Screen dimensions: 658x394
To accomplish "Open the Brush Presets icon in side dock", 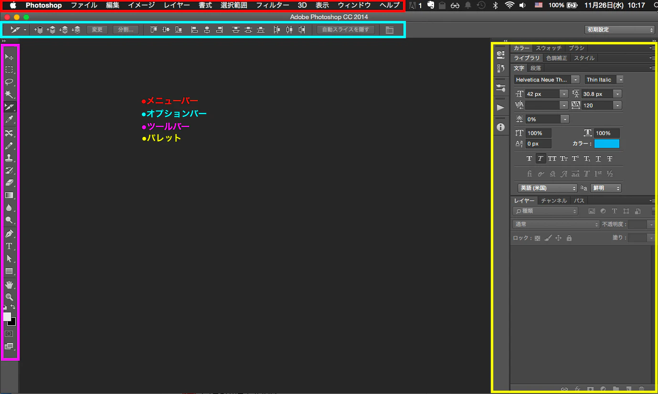I will (x=500, y=88).
